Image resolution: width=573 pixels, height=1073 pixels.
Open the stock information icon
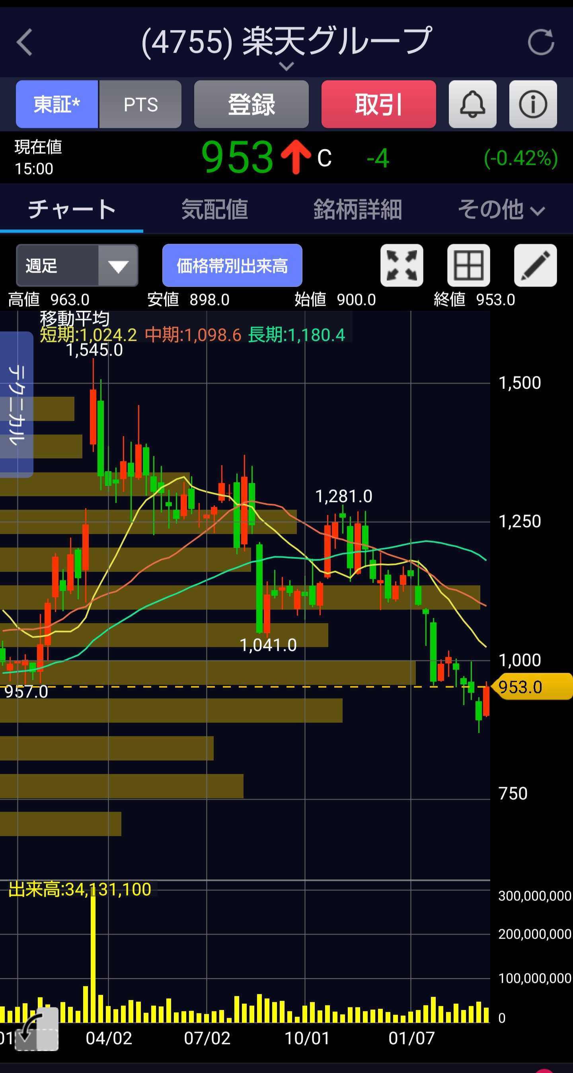[x=533, y=104]
